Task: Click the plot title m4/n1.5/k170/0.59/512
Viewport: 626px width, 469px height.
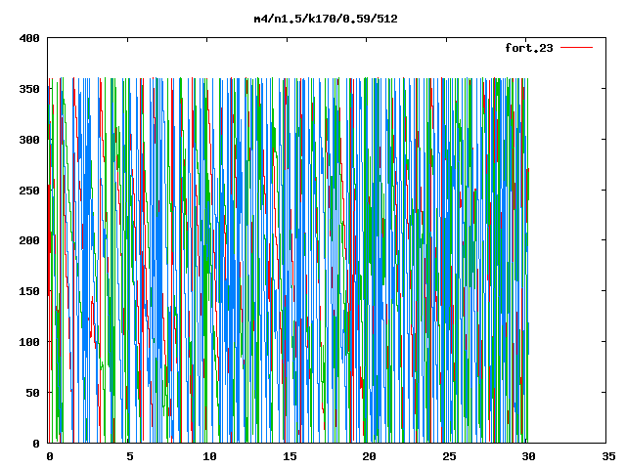Action: tap(326, 19)
